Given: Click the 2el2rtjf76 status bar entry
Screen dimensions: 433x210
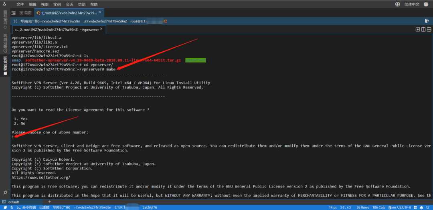Looking at the screenshot, I should tap(150, 207).
